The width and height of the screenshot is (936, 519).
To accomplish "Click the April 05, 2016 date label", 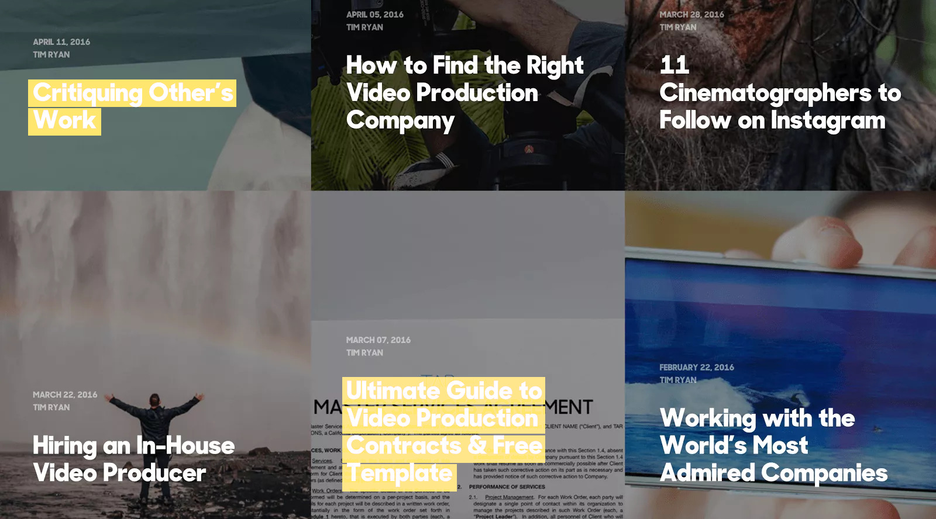I will pos(375,15).
